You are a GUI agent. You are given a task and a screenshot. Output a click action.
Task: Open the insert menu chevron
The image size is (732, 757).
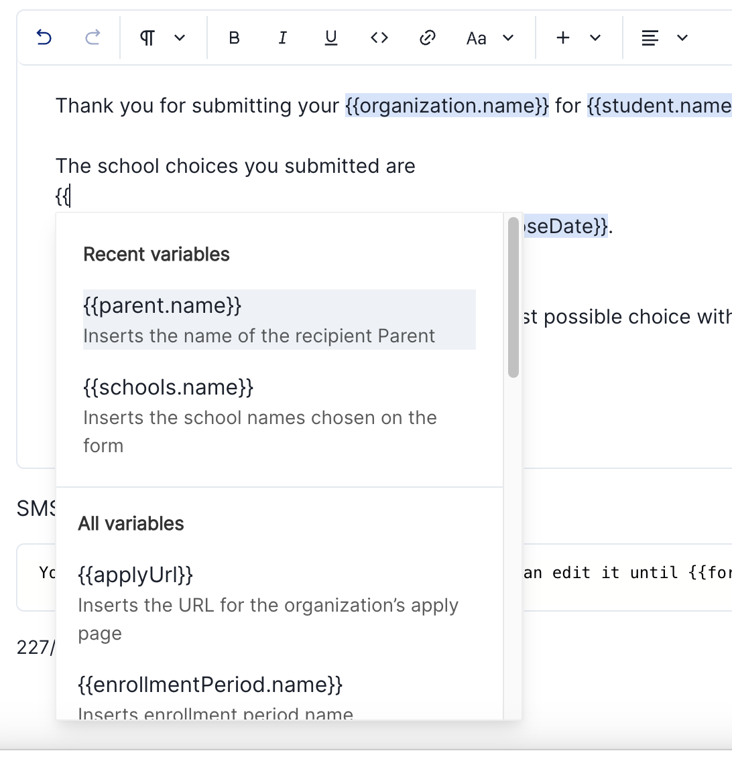tap(595, 38)
